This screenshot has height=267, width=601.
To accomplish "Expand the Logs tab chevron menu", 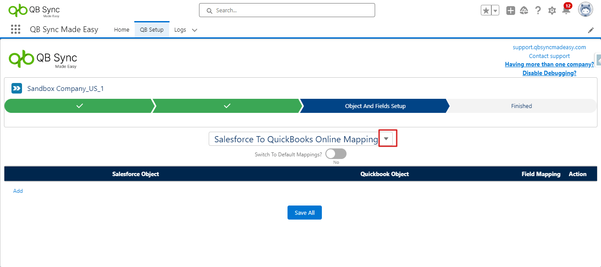I will (x=195, y=30).
